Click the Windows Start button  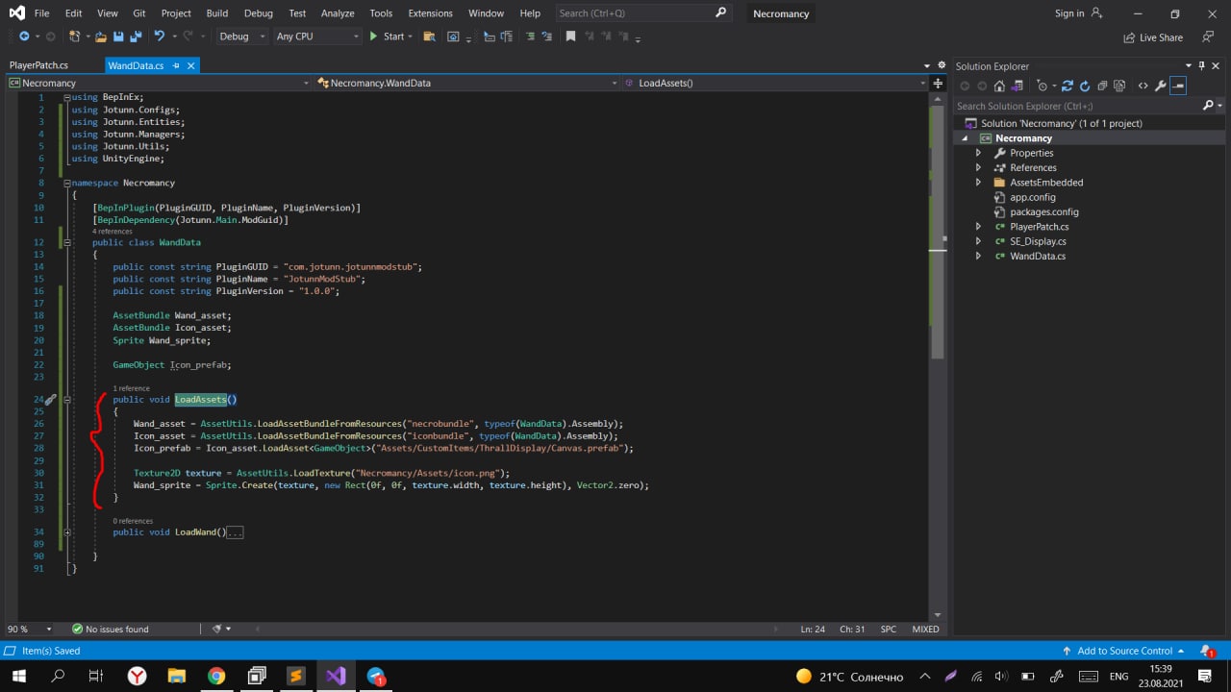pos(18,676)
